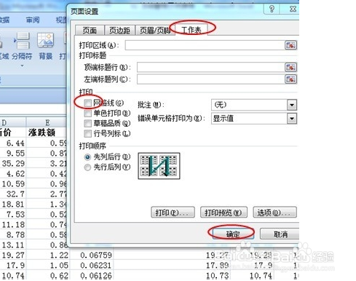The image size is (356, 281).
Task: Select the 先列后行 radio button
Action: (87, 157)
